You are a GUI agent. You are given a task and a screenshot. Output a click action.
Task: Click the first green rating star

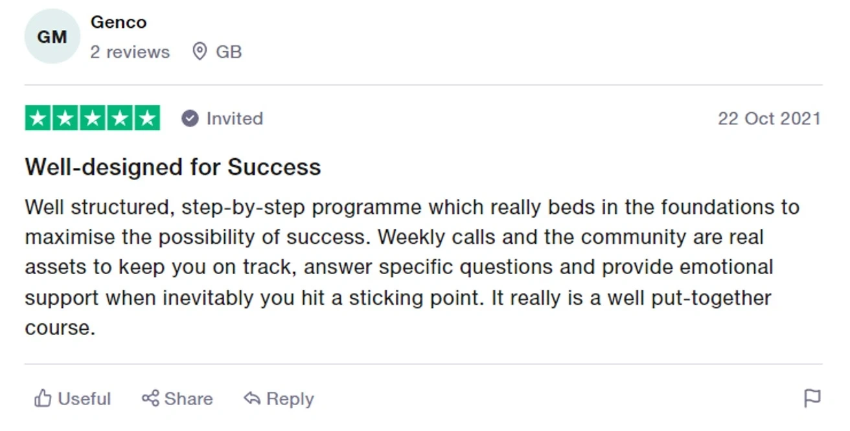39,119
